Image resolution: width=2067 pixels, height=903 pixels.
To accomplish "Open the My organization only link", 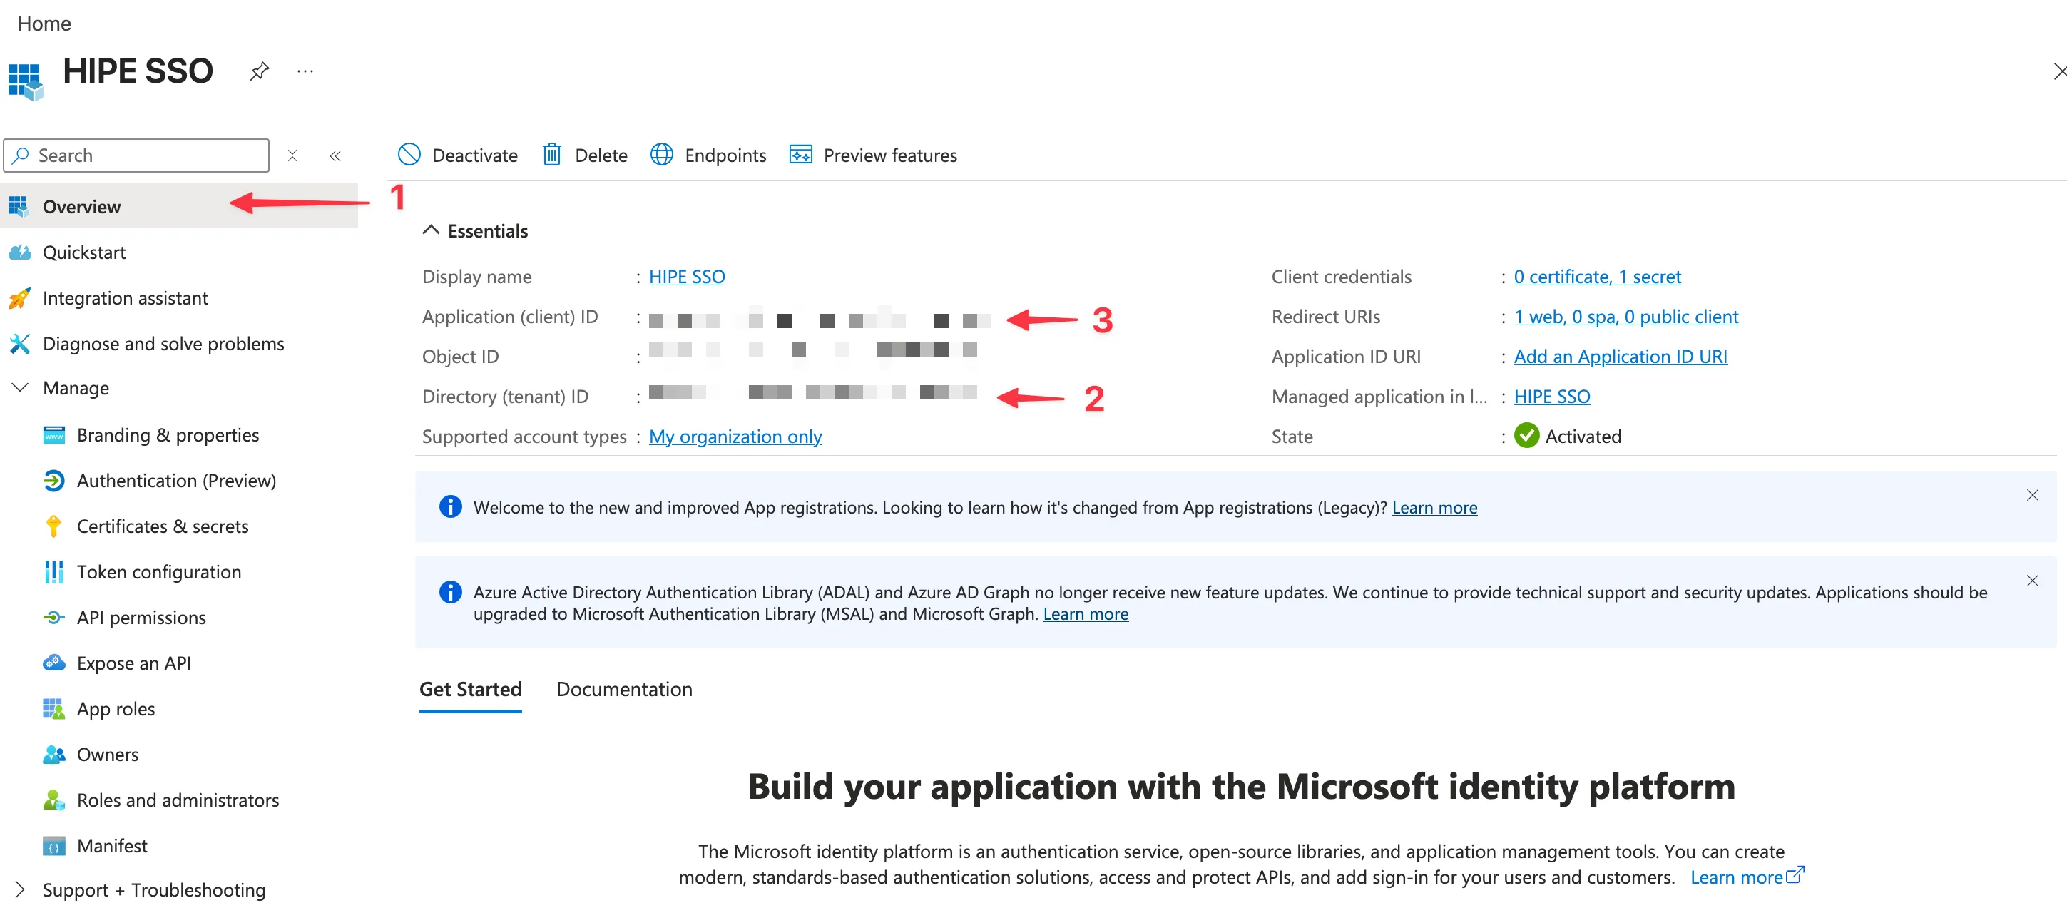I will click(x=735, y=436).
